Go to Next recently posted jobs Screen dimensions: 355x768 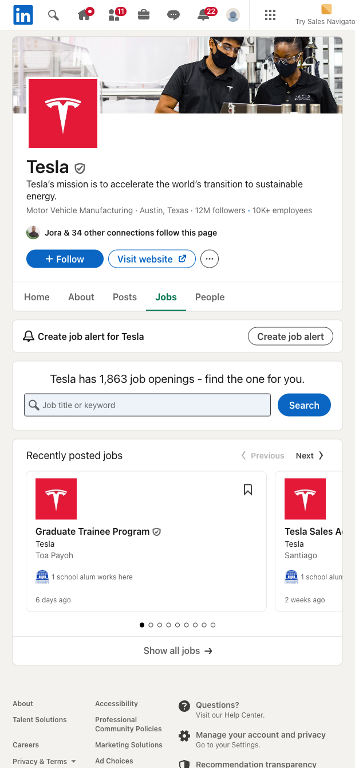tap(310, 456)
